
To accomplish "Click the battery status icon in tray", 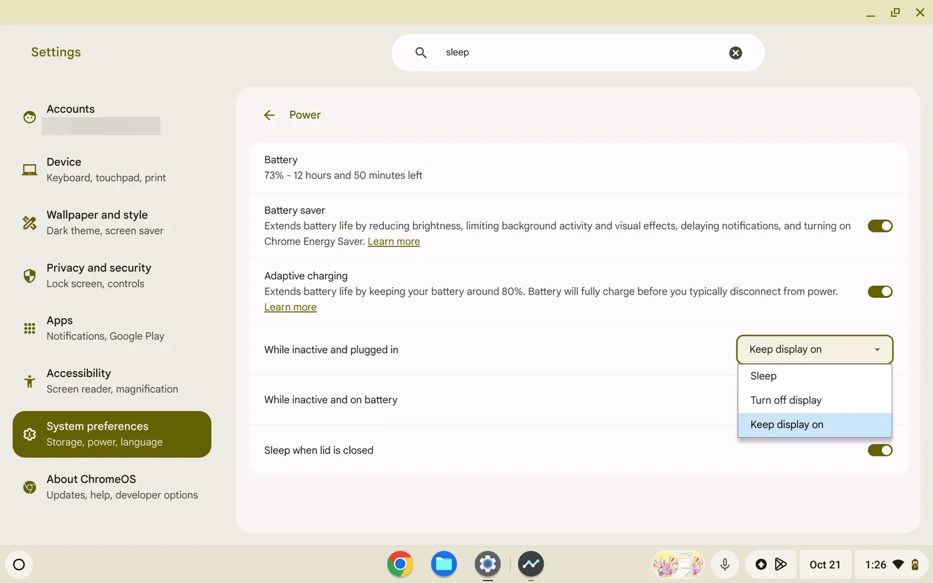I will pyautogui.click(x=916, y=564).
